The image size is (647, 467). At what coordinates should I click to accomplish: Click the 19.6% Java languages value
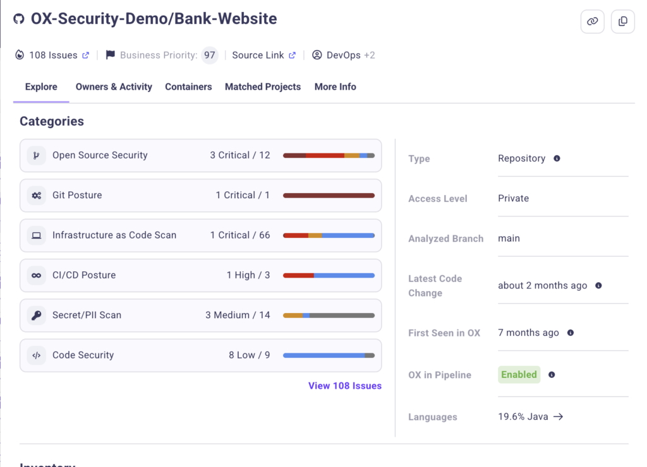523,417
